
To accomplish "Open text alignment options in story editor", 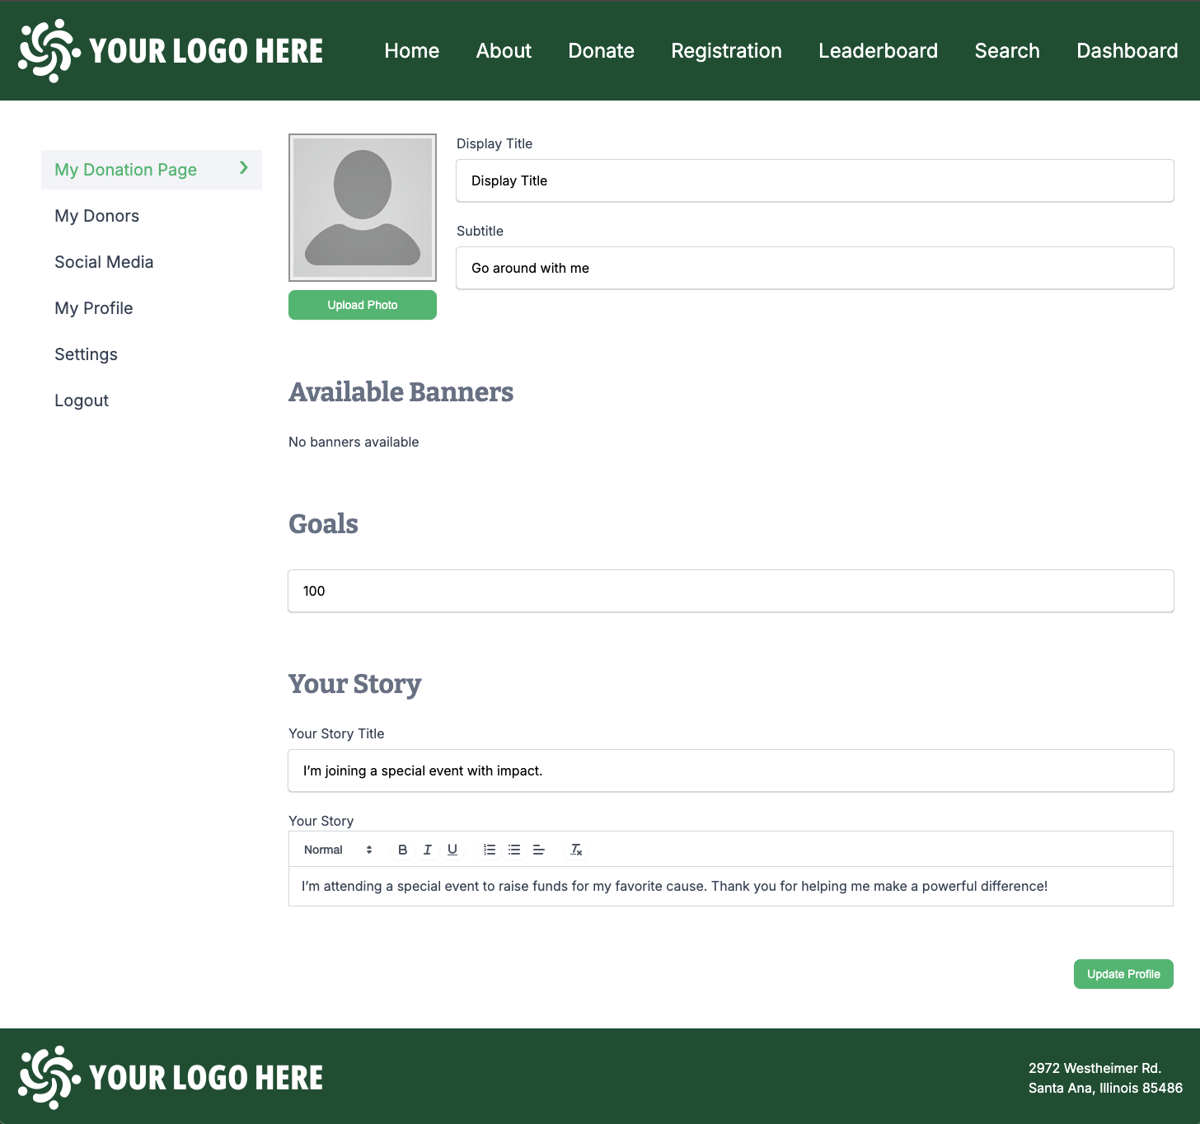I will (x=539, y=850).
